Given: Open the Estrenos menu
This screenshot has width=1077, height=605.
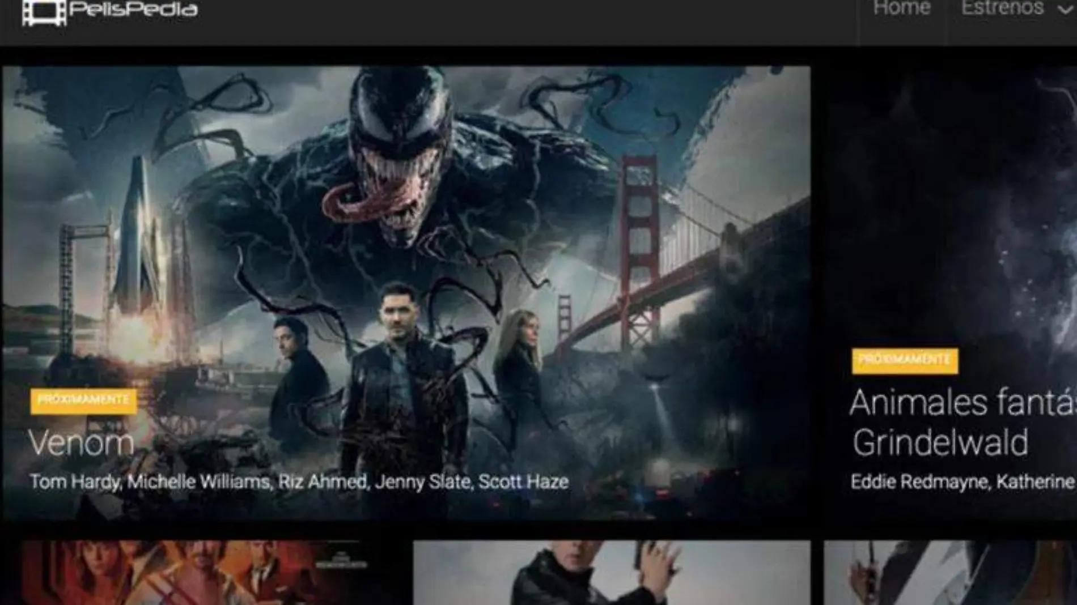Looking at the screenshot, I should point(1002,8).
